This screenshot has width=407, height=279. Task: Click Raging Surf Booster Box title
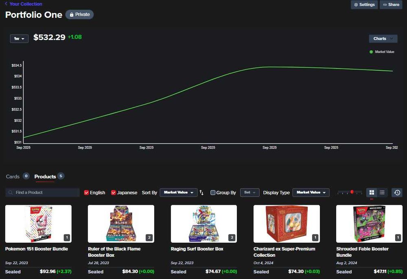[x=197, y=249]
